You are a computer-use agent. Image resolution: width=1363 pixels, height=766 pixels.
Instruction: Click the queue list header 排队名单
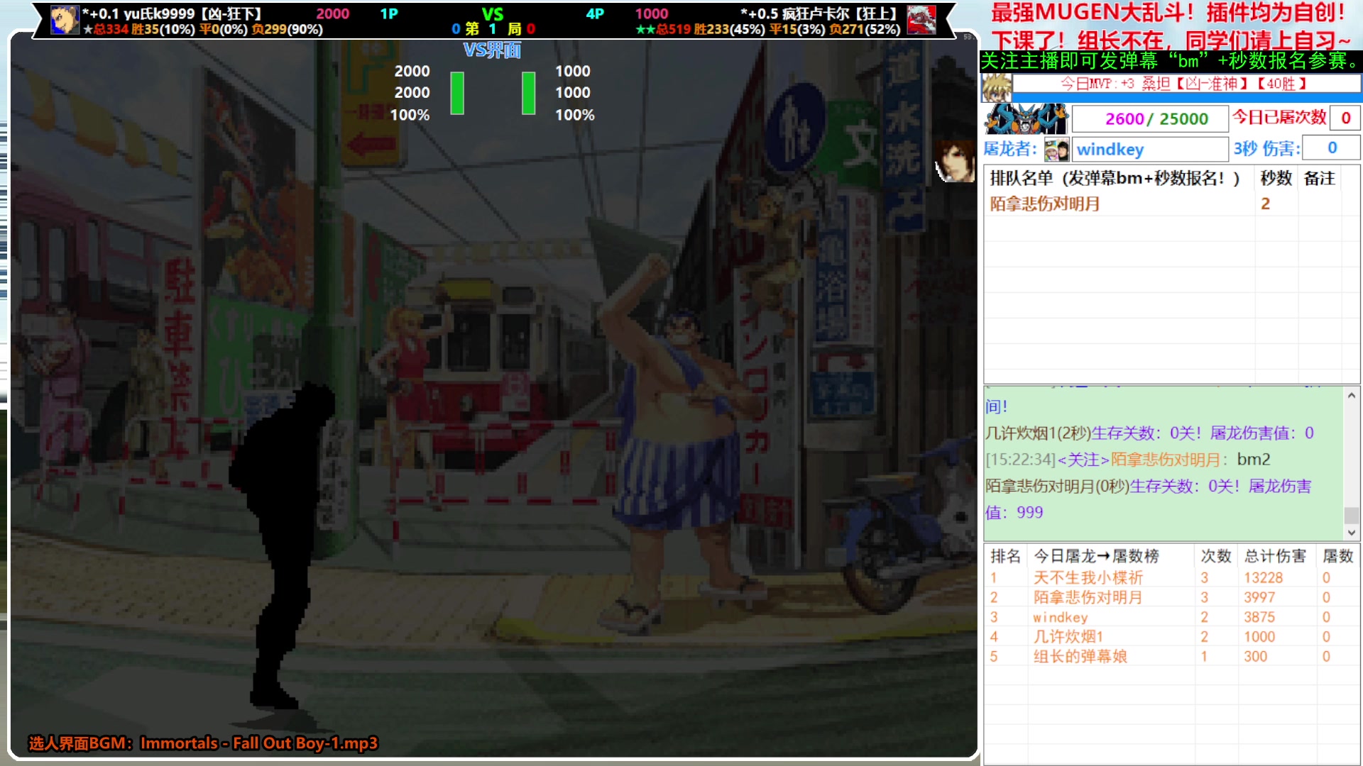pyautogui.click(x=1115, y=179)
